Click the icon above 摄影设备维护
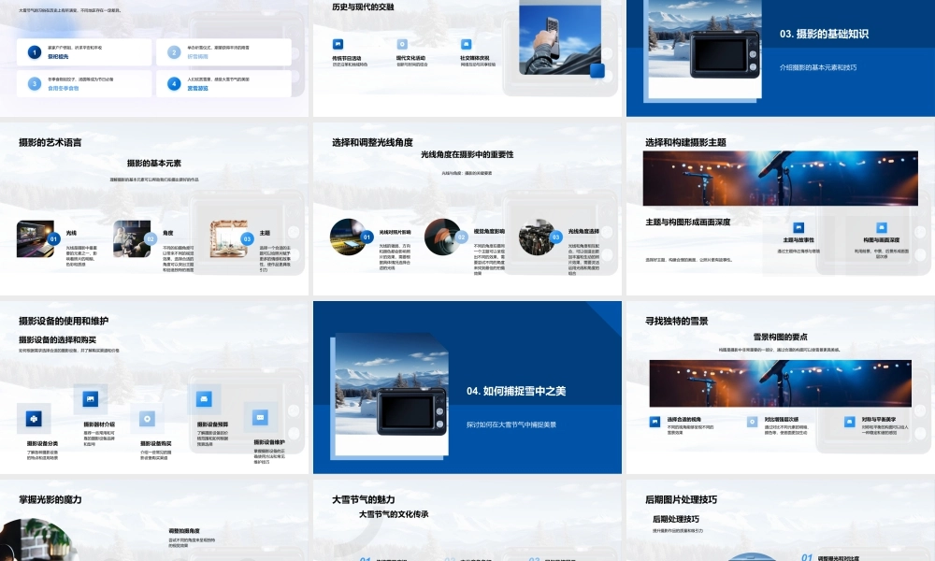935x561 pixels. coord(260,417)
